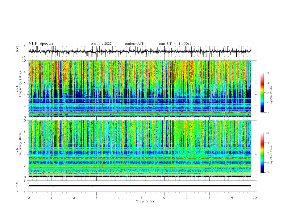Click the time axis tick label "7"

click(x=187, y=198)
